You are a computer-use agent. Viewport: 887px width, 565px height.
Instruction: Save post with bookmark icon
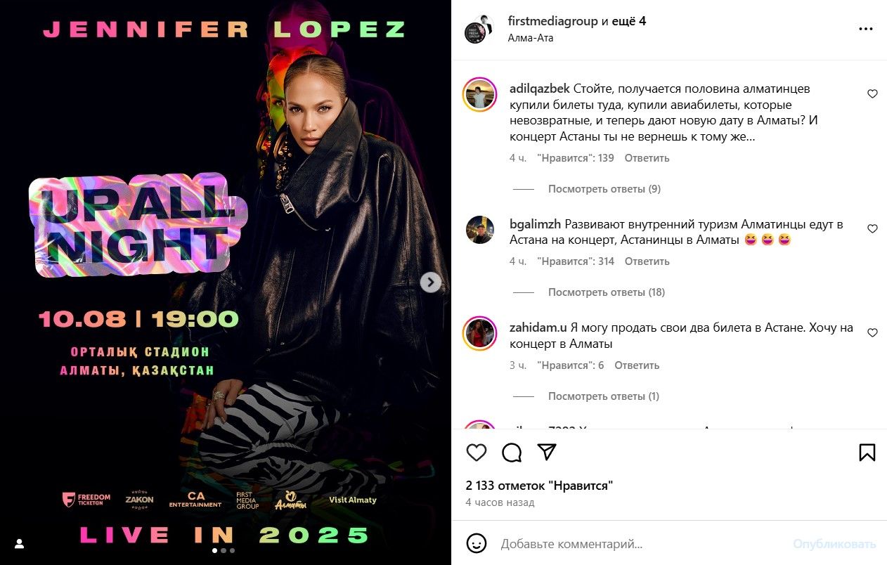coord(867,453)
